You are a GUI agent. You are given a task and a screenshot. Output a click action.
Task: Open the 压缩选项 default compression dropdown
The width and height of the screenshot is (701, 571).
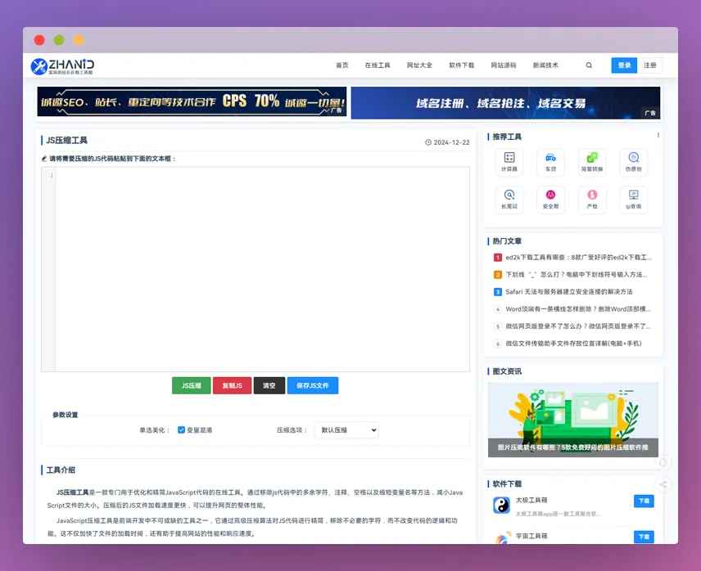(346, 429)
